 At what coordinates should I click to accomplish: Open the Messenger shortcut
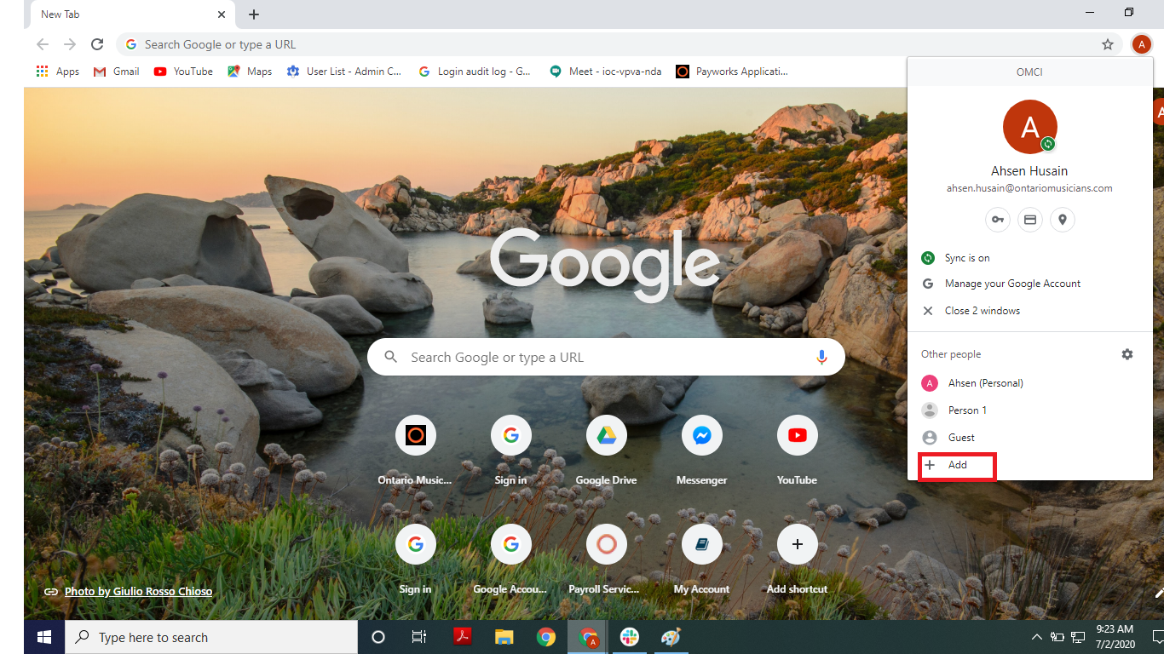[x=701, y=450]
